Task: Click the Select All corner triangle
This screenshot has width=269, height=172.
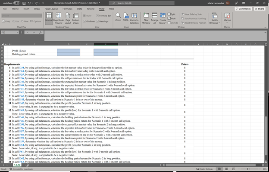Action: click(x=2, y=44)
